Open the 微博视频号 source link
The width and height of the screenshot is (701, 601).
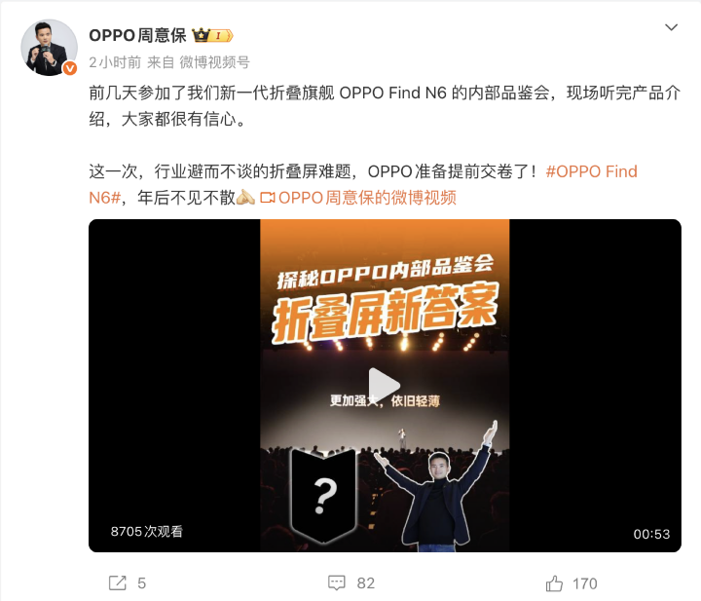coord(214,62)
